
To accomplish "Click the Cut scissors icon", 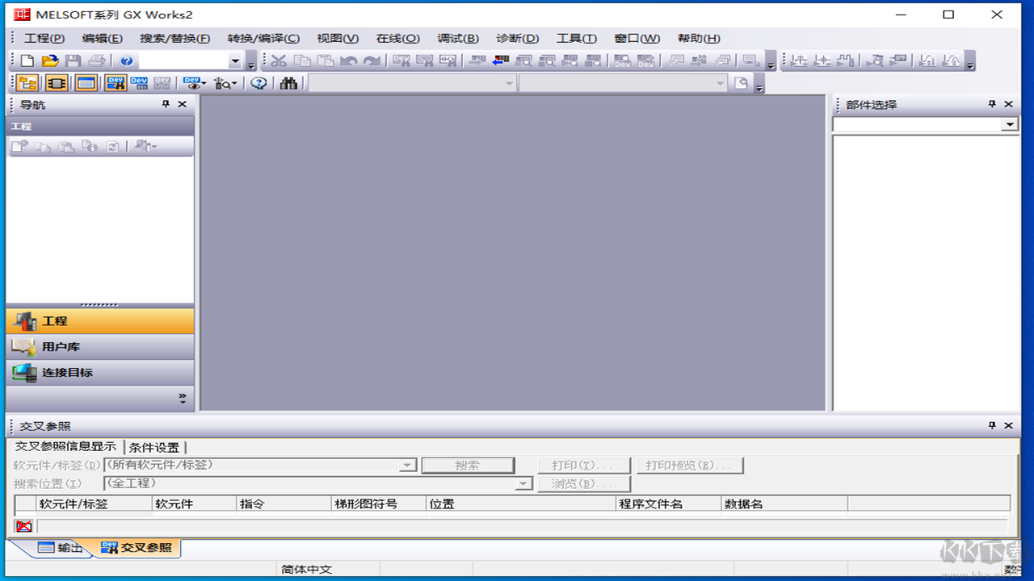I will click(x=278, y=60).
